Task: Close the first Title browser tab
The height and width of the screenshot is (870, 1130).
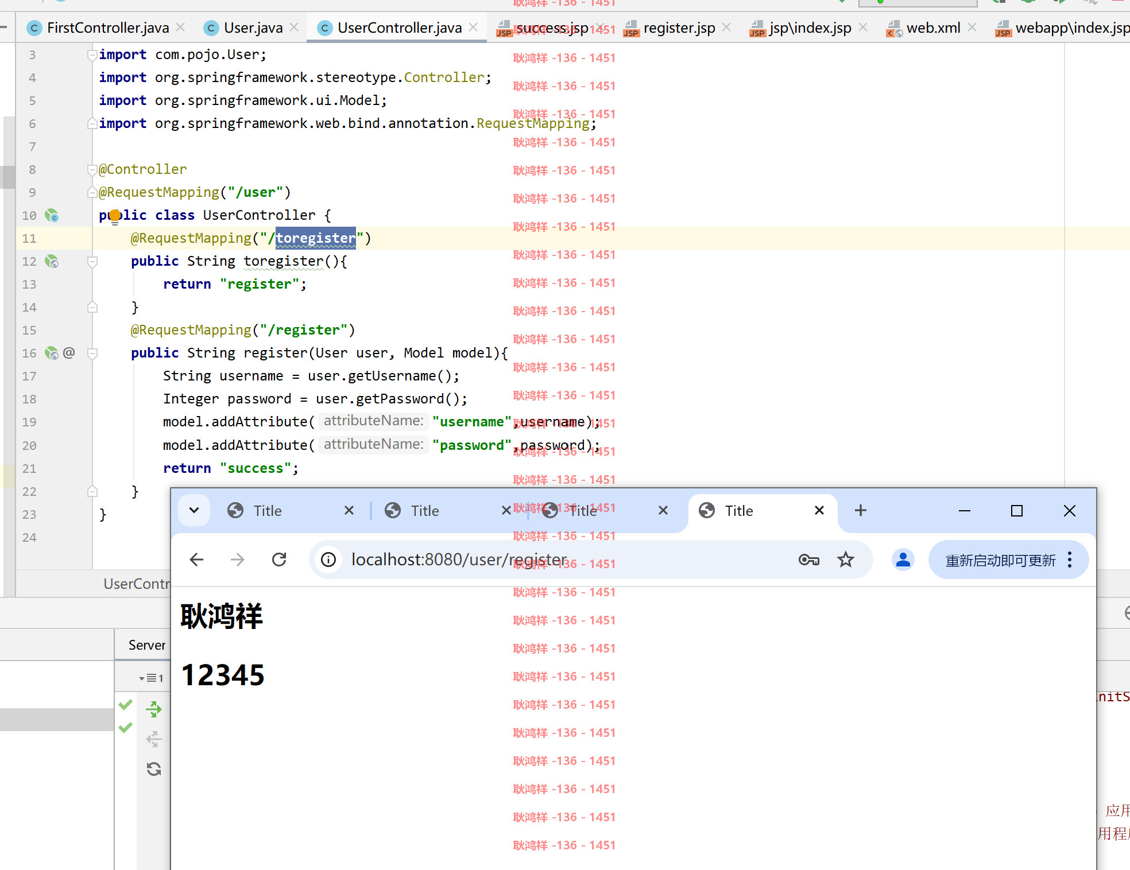Action: pyautogui.click(x=349, y=510)
